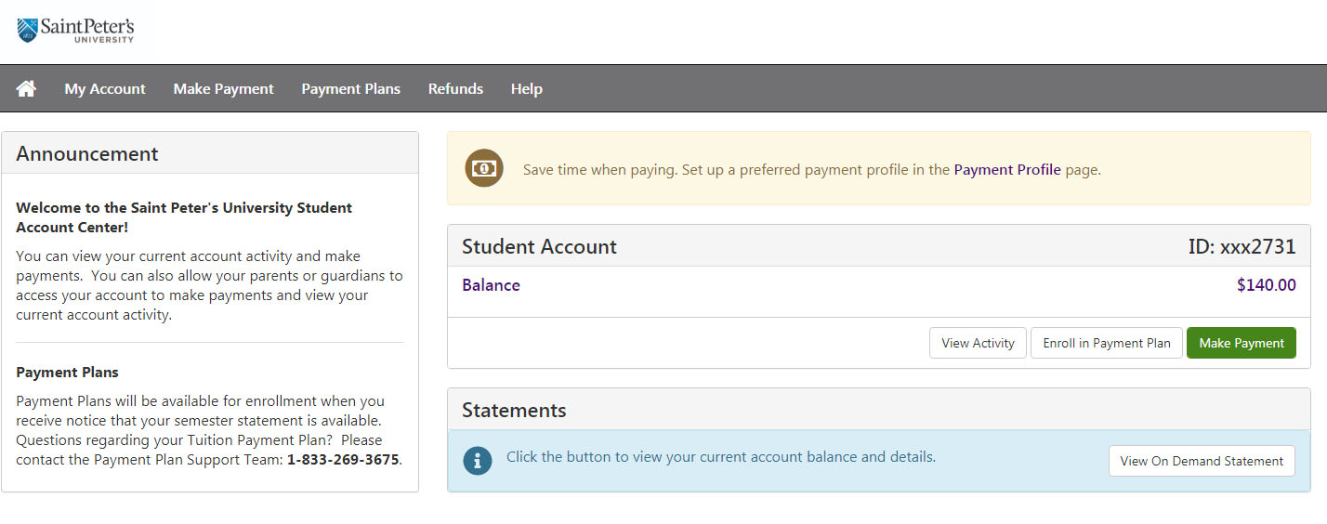Follow the Payment Profile link

pos(1006,170)
